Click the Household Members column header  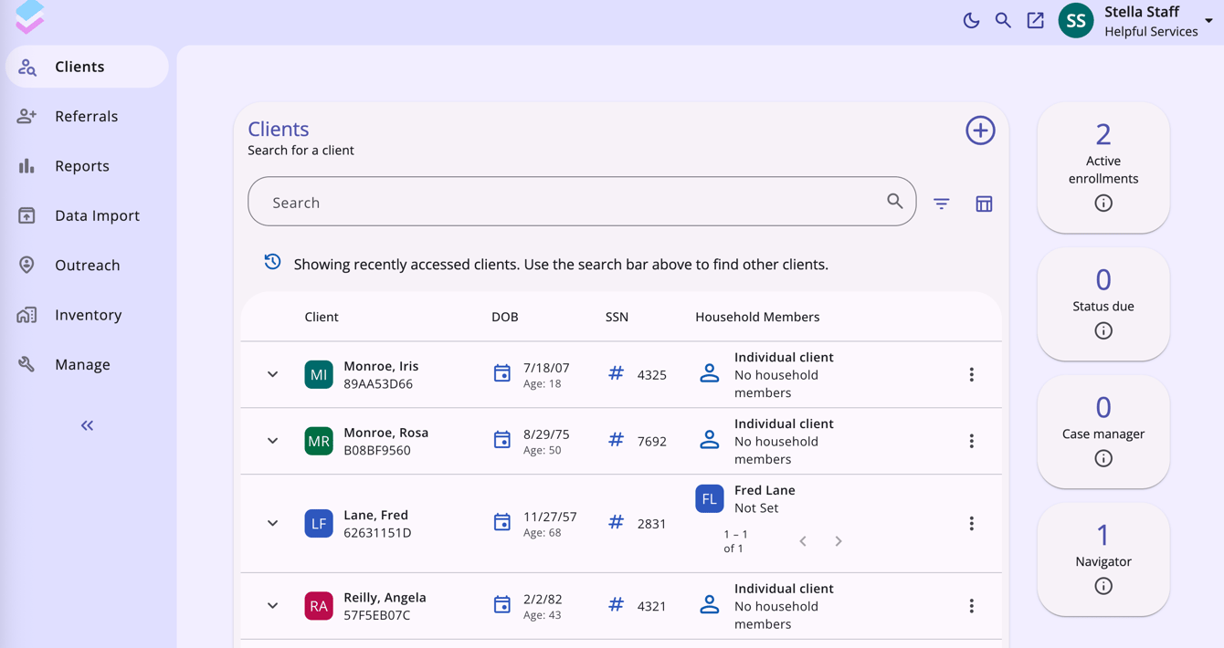pos(757,317)
